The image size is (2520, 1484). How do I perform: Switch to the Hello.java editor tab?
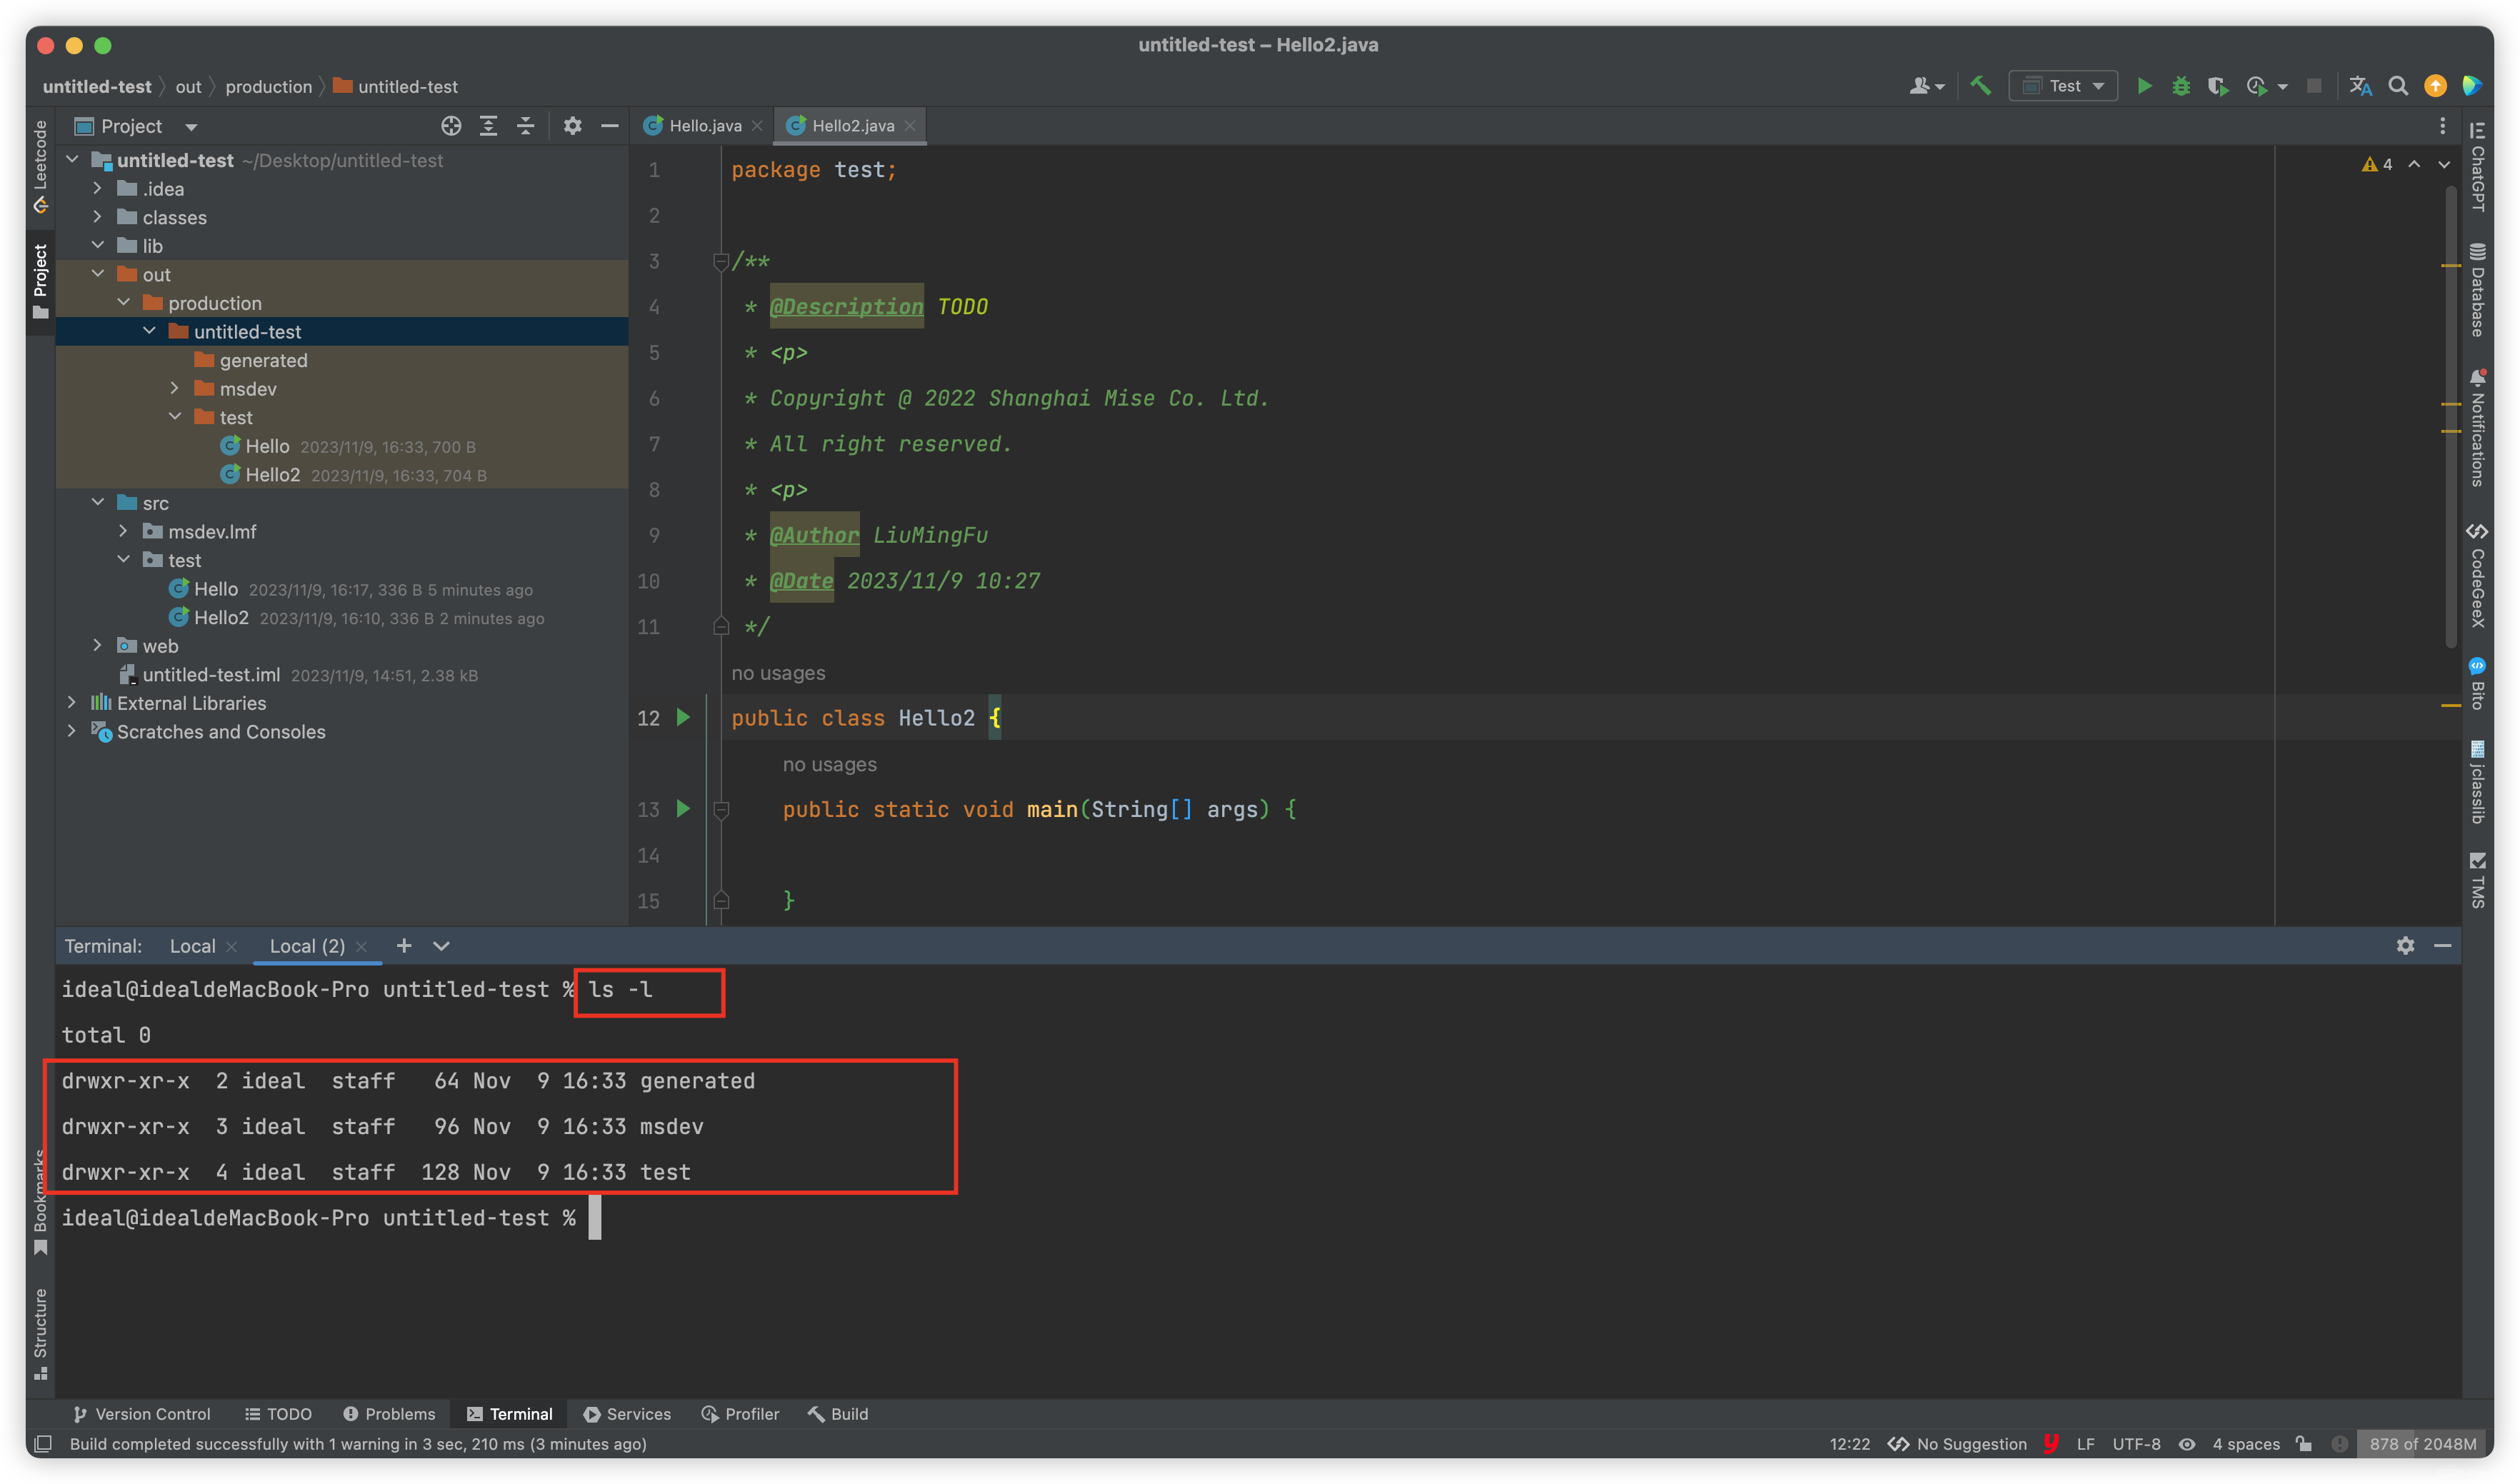click(x=704, y=126)
